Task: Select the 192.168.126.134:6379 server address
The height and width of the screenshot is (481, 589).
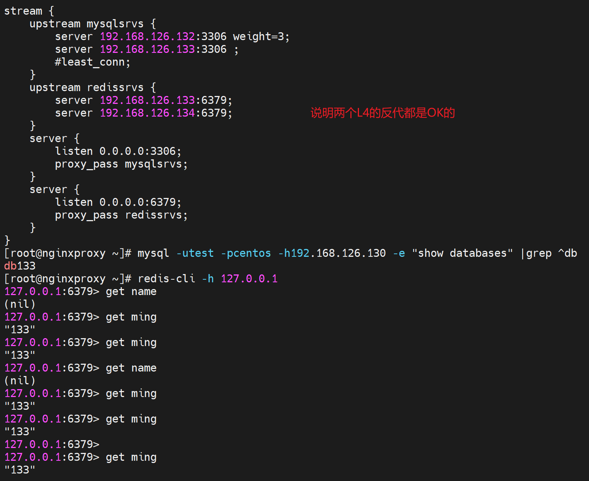Action: (x=166, y=113)
